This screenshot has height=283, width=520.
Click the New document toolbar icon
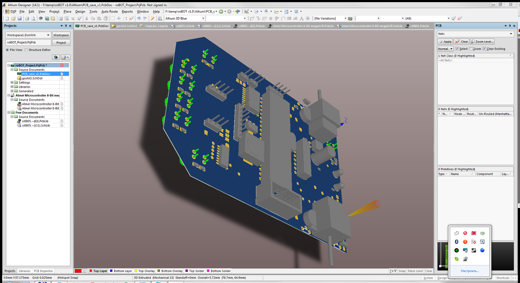point(7,18)
